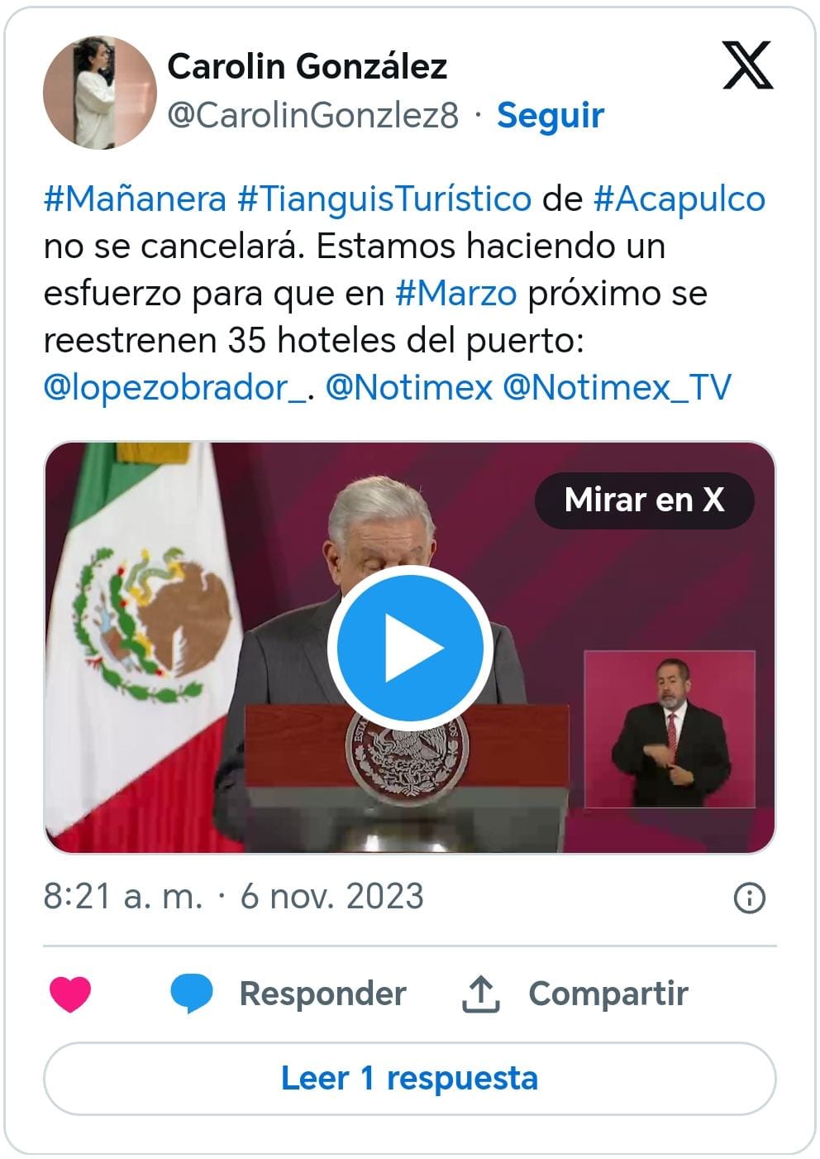820x1159 pixels.
Task: Visit the @Notimex mention
Action: 409,387
